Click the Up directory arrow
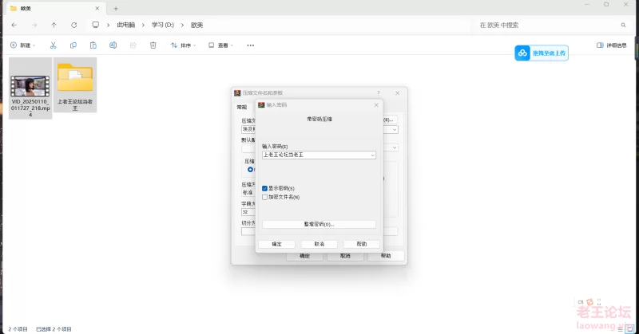639x334 pixels. coord(54,25)
